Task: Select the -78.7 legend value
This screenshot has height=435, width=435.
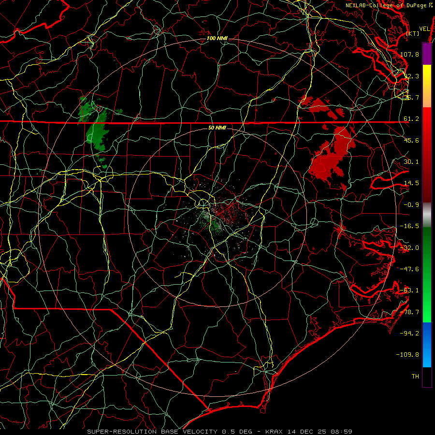Action: point(409,312)
